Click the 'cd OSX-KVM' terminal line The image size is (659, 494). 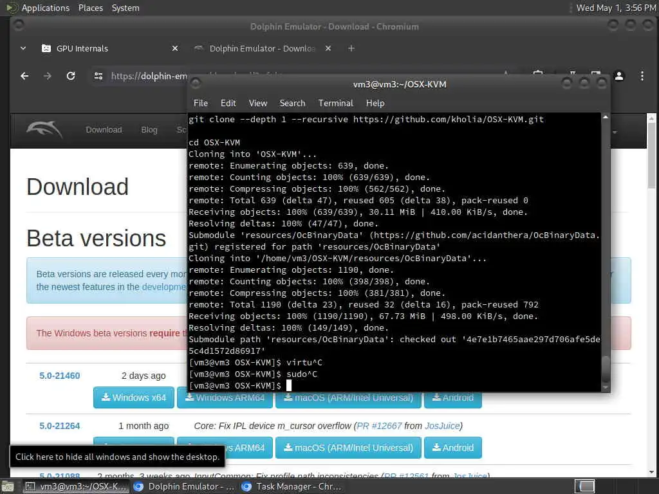point(214,142)
